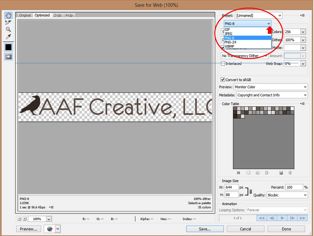314x236 pixels.
Task: Click map selected colors to transparent icon
Action: tap(248, 173)
